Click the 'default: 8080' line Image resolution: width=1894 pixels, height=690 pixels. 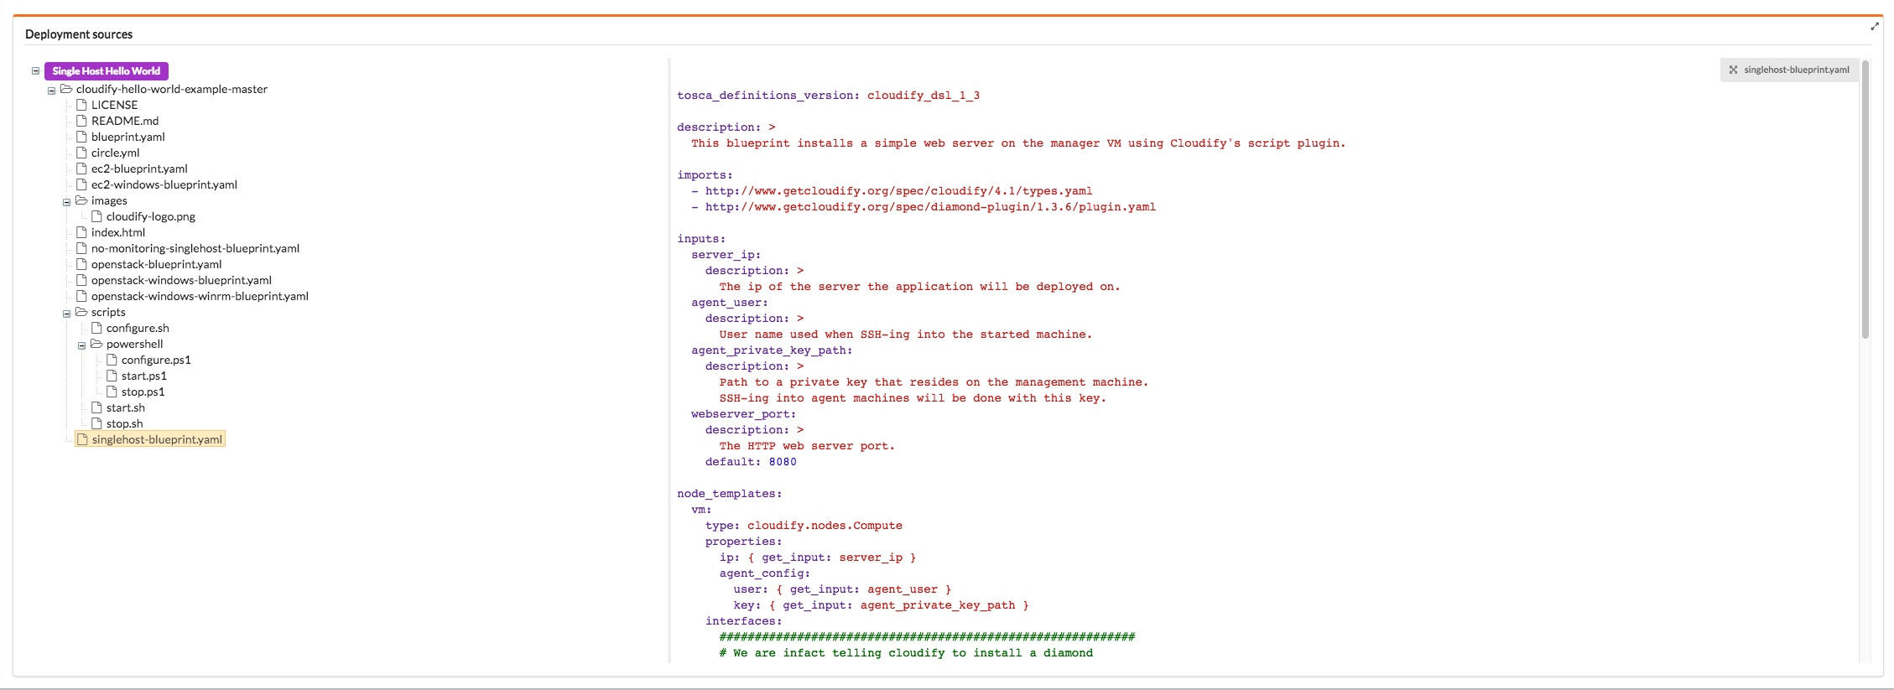[751, 462]
